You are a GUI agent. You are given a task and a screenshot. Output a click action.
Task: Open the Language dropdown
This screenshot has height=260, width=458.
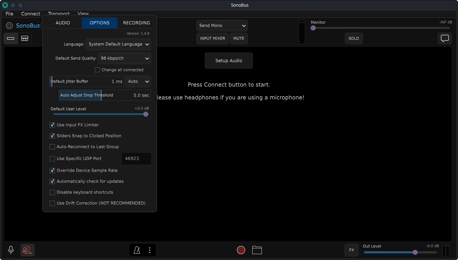(x=118, y=44)
